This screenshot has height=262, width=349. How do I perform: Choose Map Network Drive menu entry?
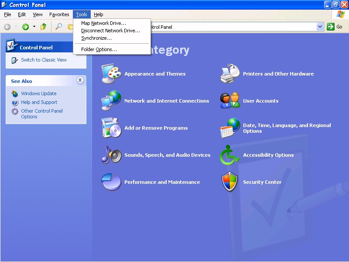(103, 23)
